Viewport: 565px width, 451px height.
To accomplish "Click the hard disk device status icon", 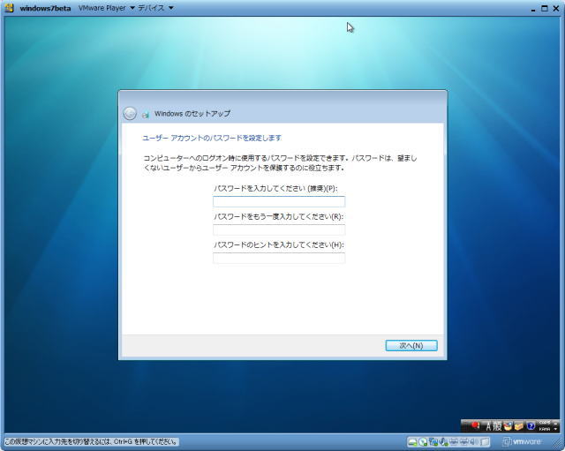I will tap(412, 442).
